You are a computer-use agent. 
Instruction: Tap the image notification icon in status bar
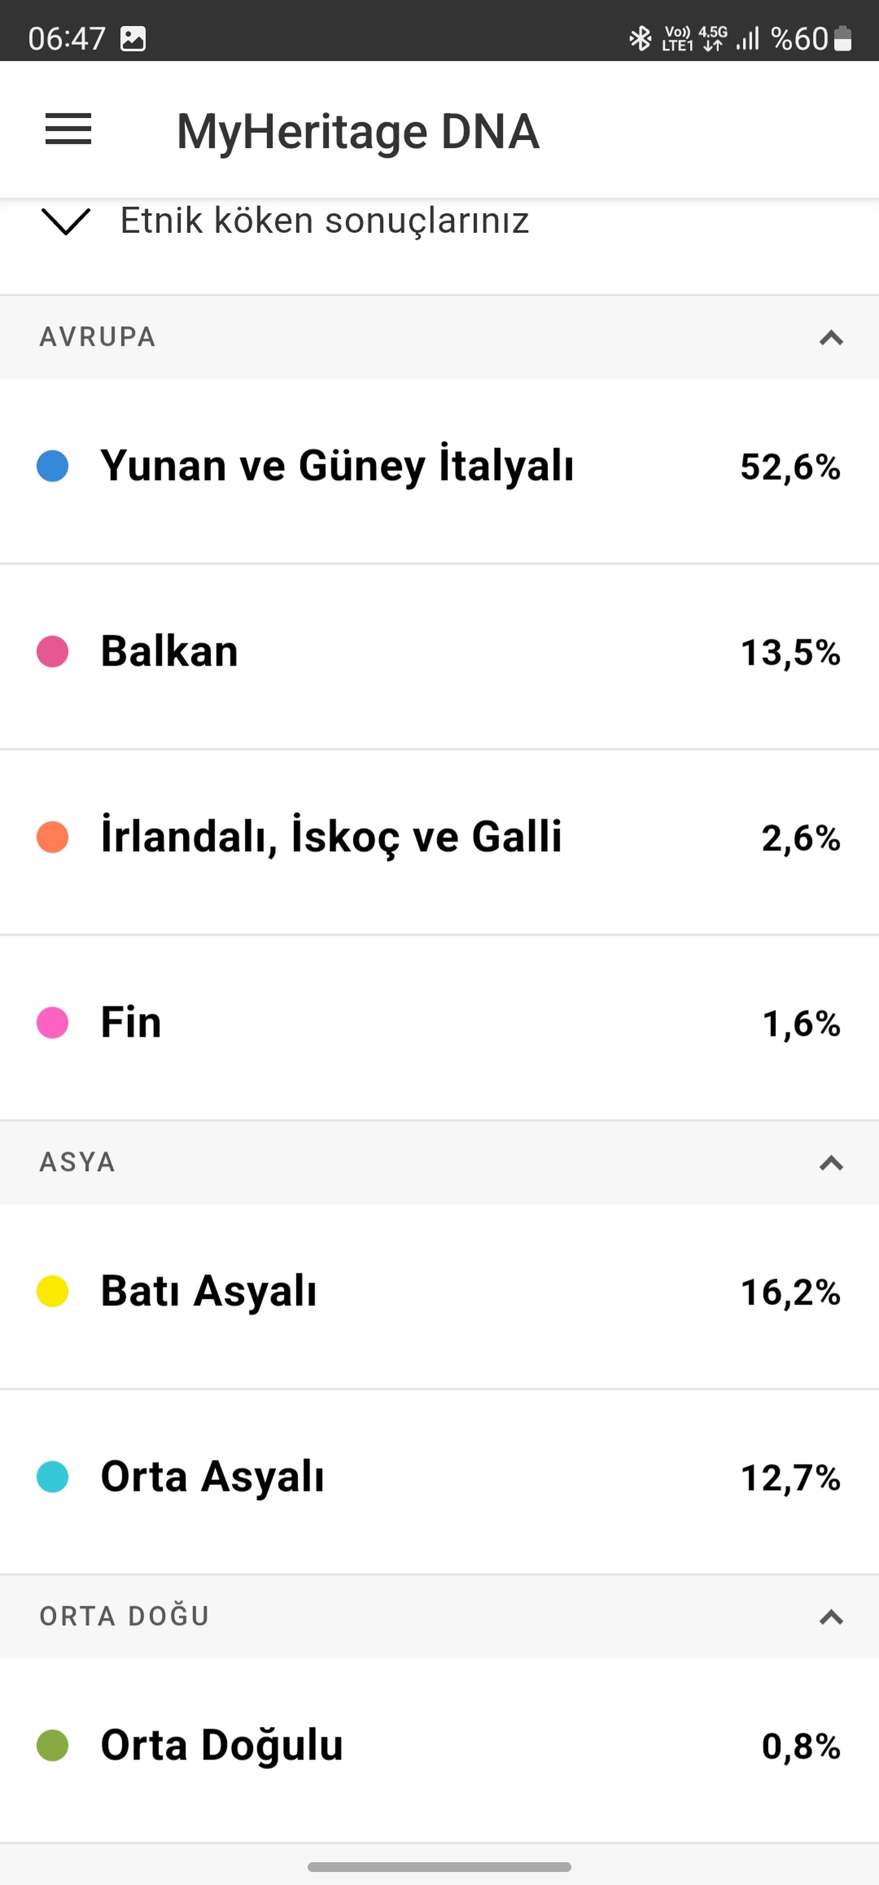pos(132,38)
